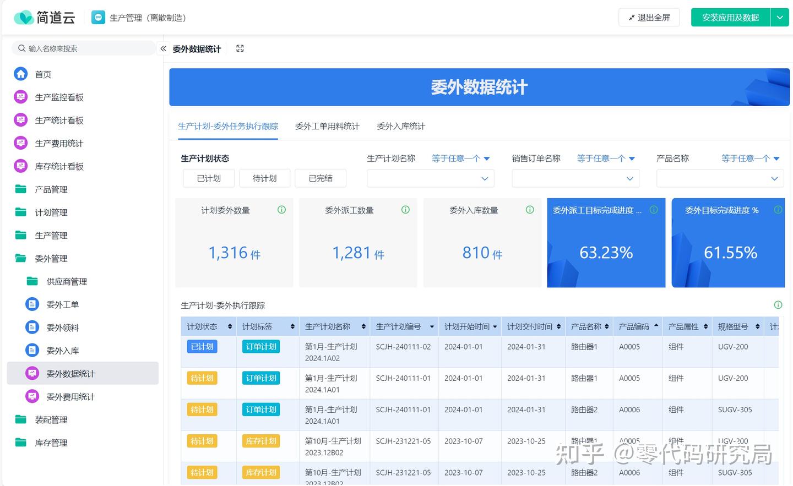The width and height of the screenshot is (793, 486).
Task: Switch to the 委外入库统计 tab
Action: pos(401,127)
